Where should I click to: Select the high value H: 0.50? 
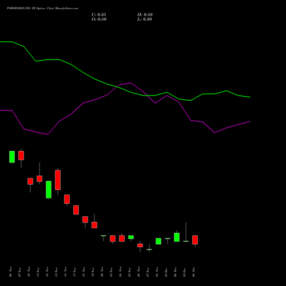(145, 15)
